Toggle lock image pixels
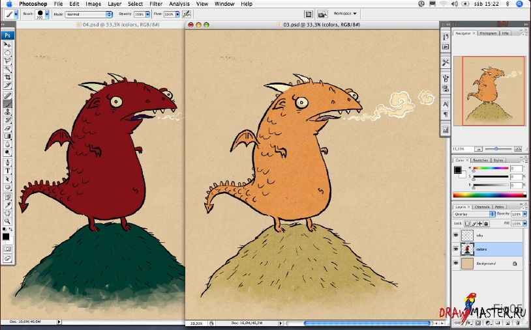Screen dimensions: 531x330 (474, 224)
